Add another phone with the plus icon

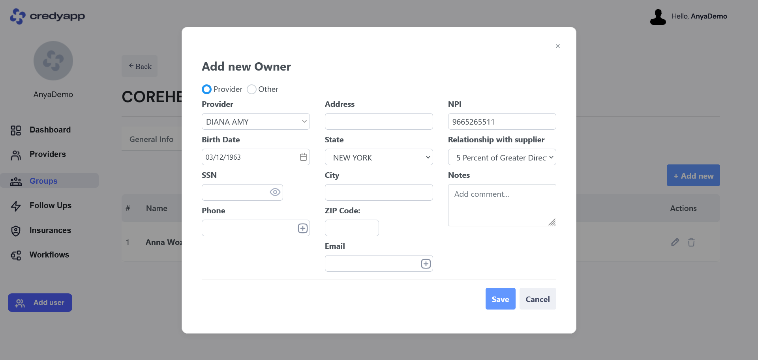[x=303, y=228]
